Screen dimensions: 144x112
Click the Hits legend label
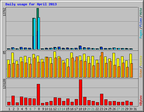click(x=141, y=11)
